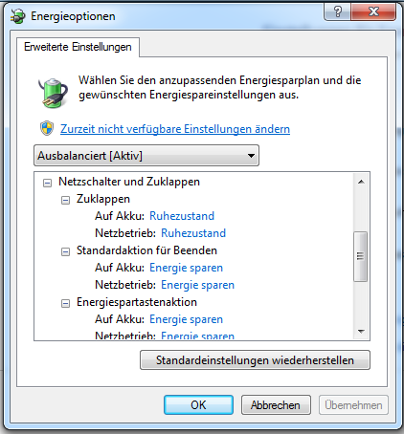Open 'Zurzeit nicht verfügbare Einstellungen ändern' link

(175, 129)
